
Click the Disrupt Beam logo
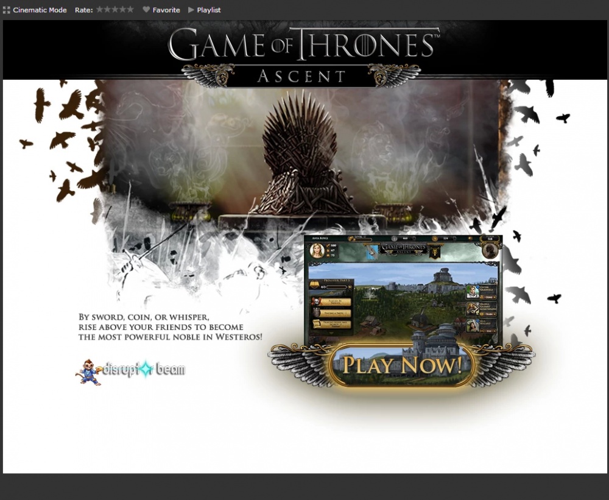(x=130, y=371)
